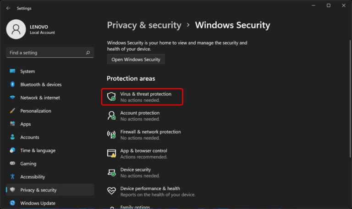Go to Bluetooth & devices settings
Viewport: 352px width, 209px height.
[41, 85]
